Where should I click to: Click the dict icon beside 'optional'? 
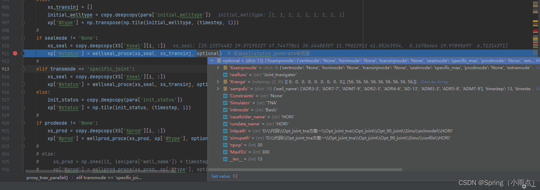tap(219, 61)
